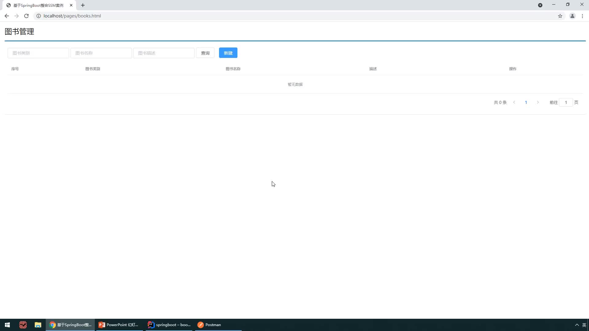
Task: Click the blue 新建 button
Action: tap(228, 53)
